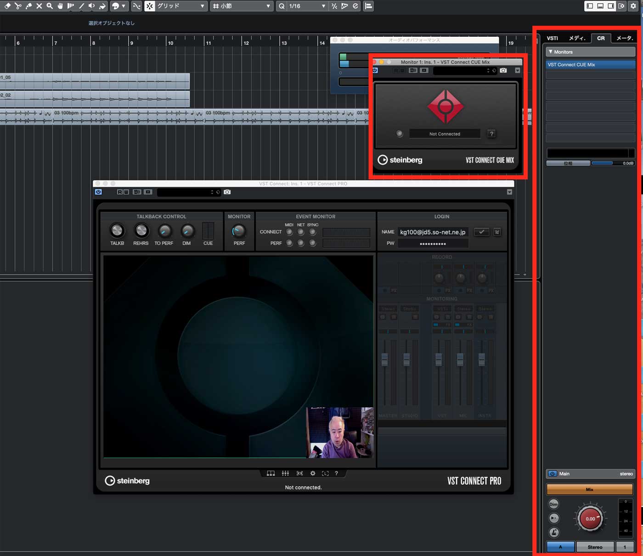Toggle the lower zone layout button
Viewport: 643px width, 556px height.
pos(600,6)
